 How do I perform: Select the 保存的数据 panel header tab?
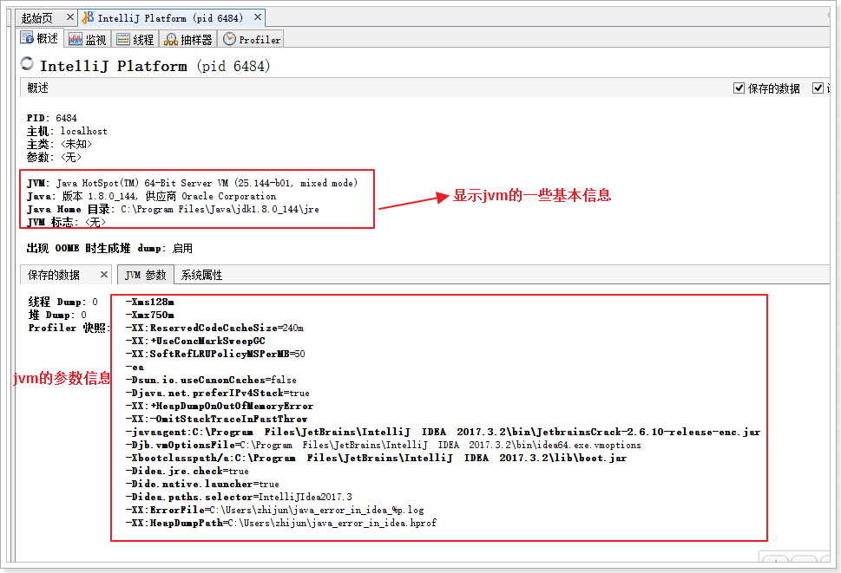[54, 275]
